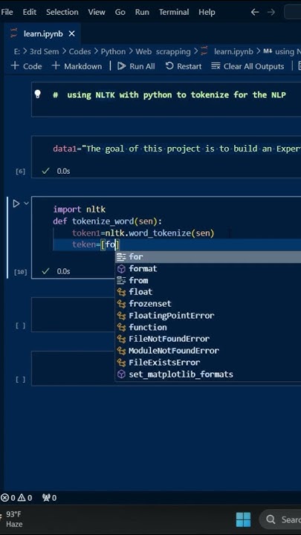
Task: Open the Terminal menu
Action: point(174,12)
